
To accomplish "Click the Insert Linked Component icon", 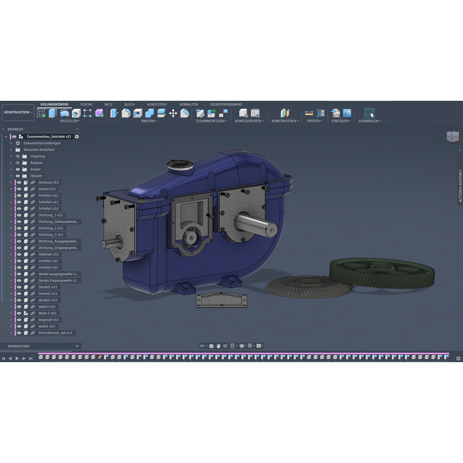I will [200, 113].
